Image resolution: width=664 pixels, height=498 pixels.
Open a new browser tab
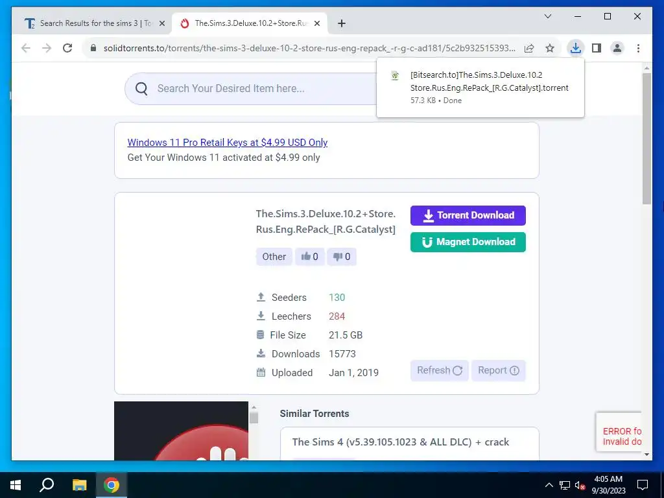(341, 23)
